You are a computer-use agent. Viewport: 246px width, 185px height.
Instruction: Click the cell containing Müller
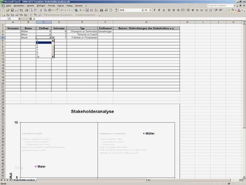(28, 32)
